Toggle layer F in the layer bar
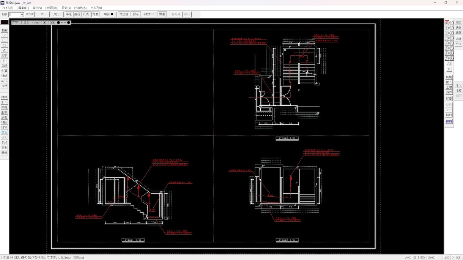This screenshot has height=260, width=463. pos(452,58)
